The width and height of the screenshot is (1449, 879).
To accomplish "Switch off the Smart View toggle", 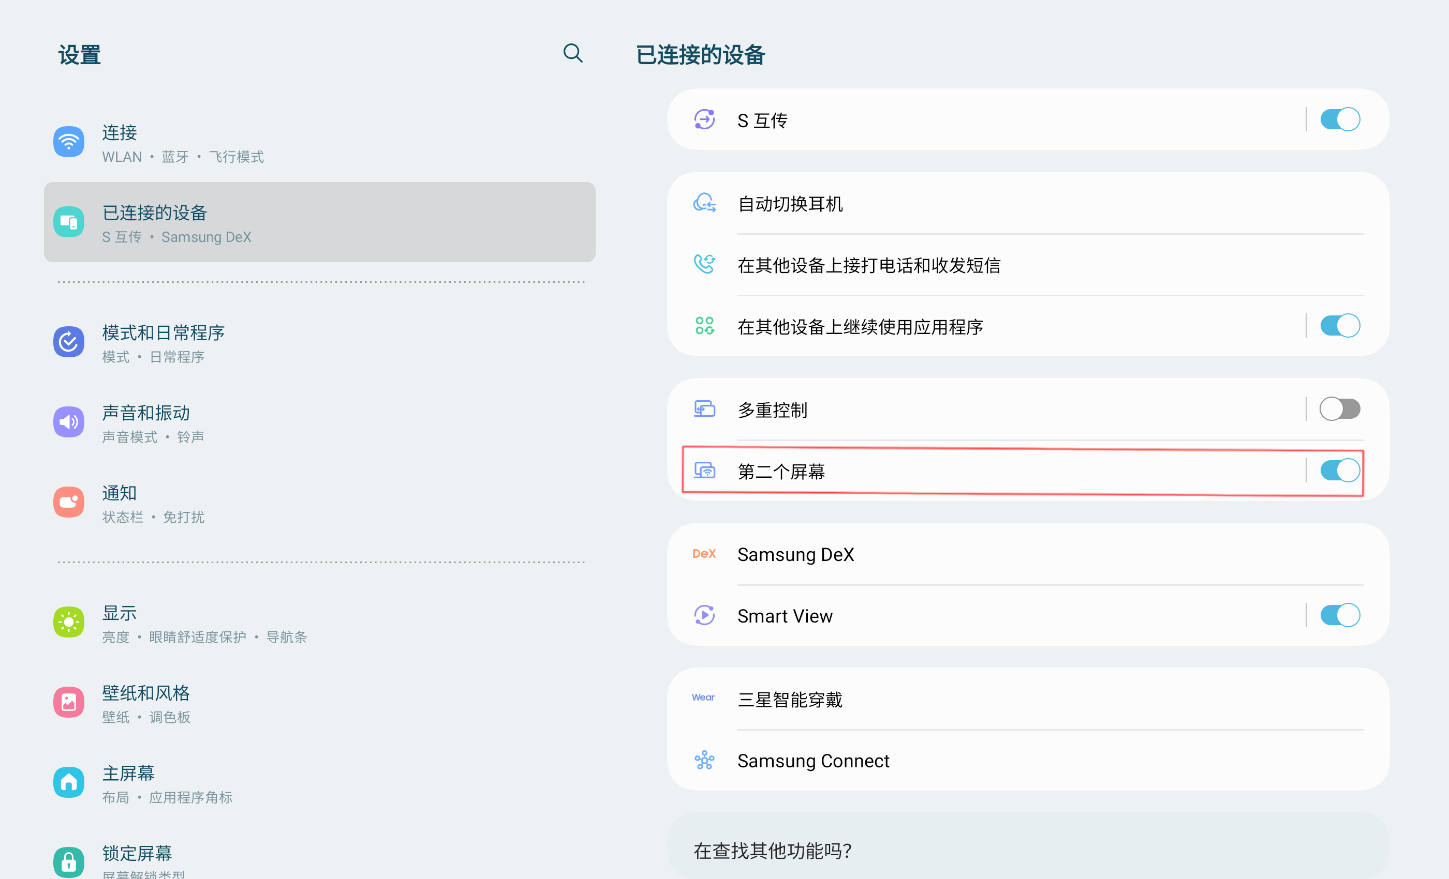I will tap(1340, 615).
